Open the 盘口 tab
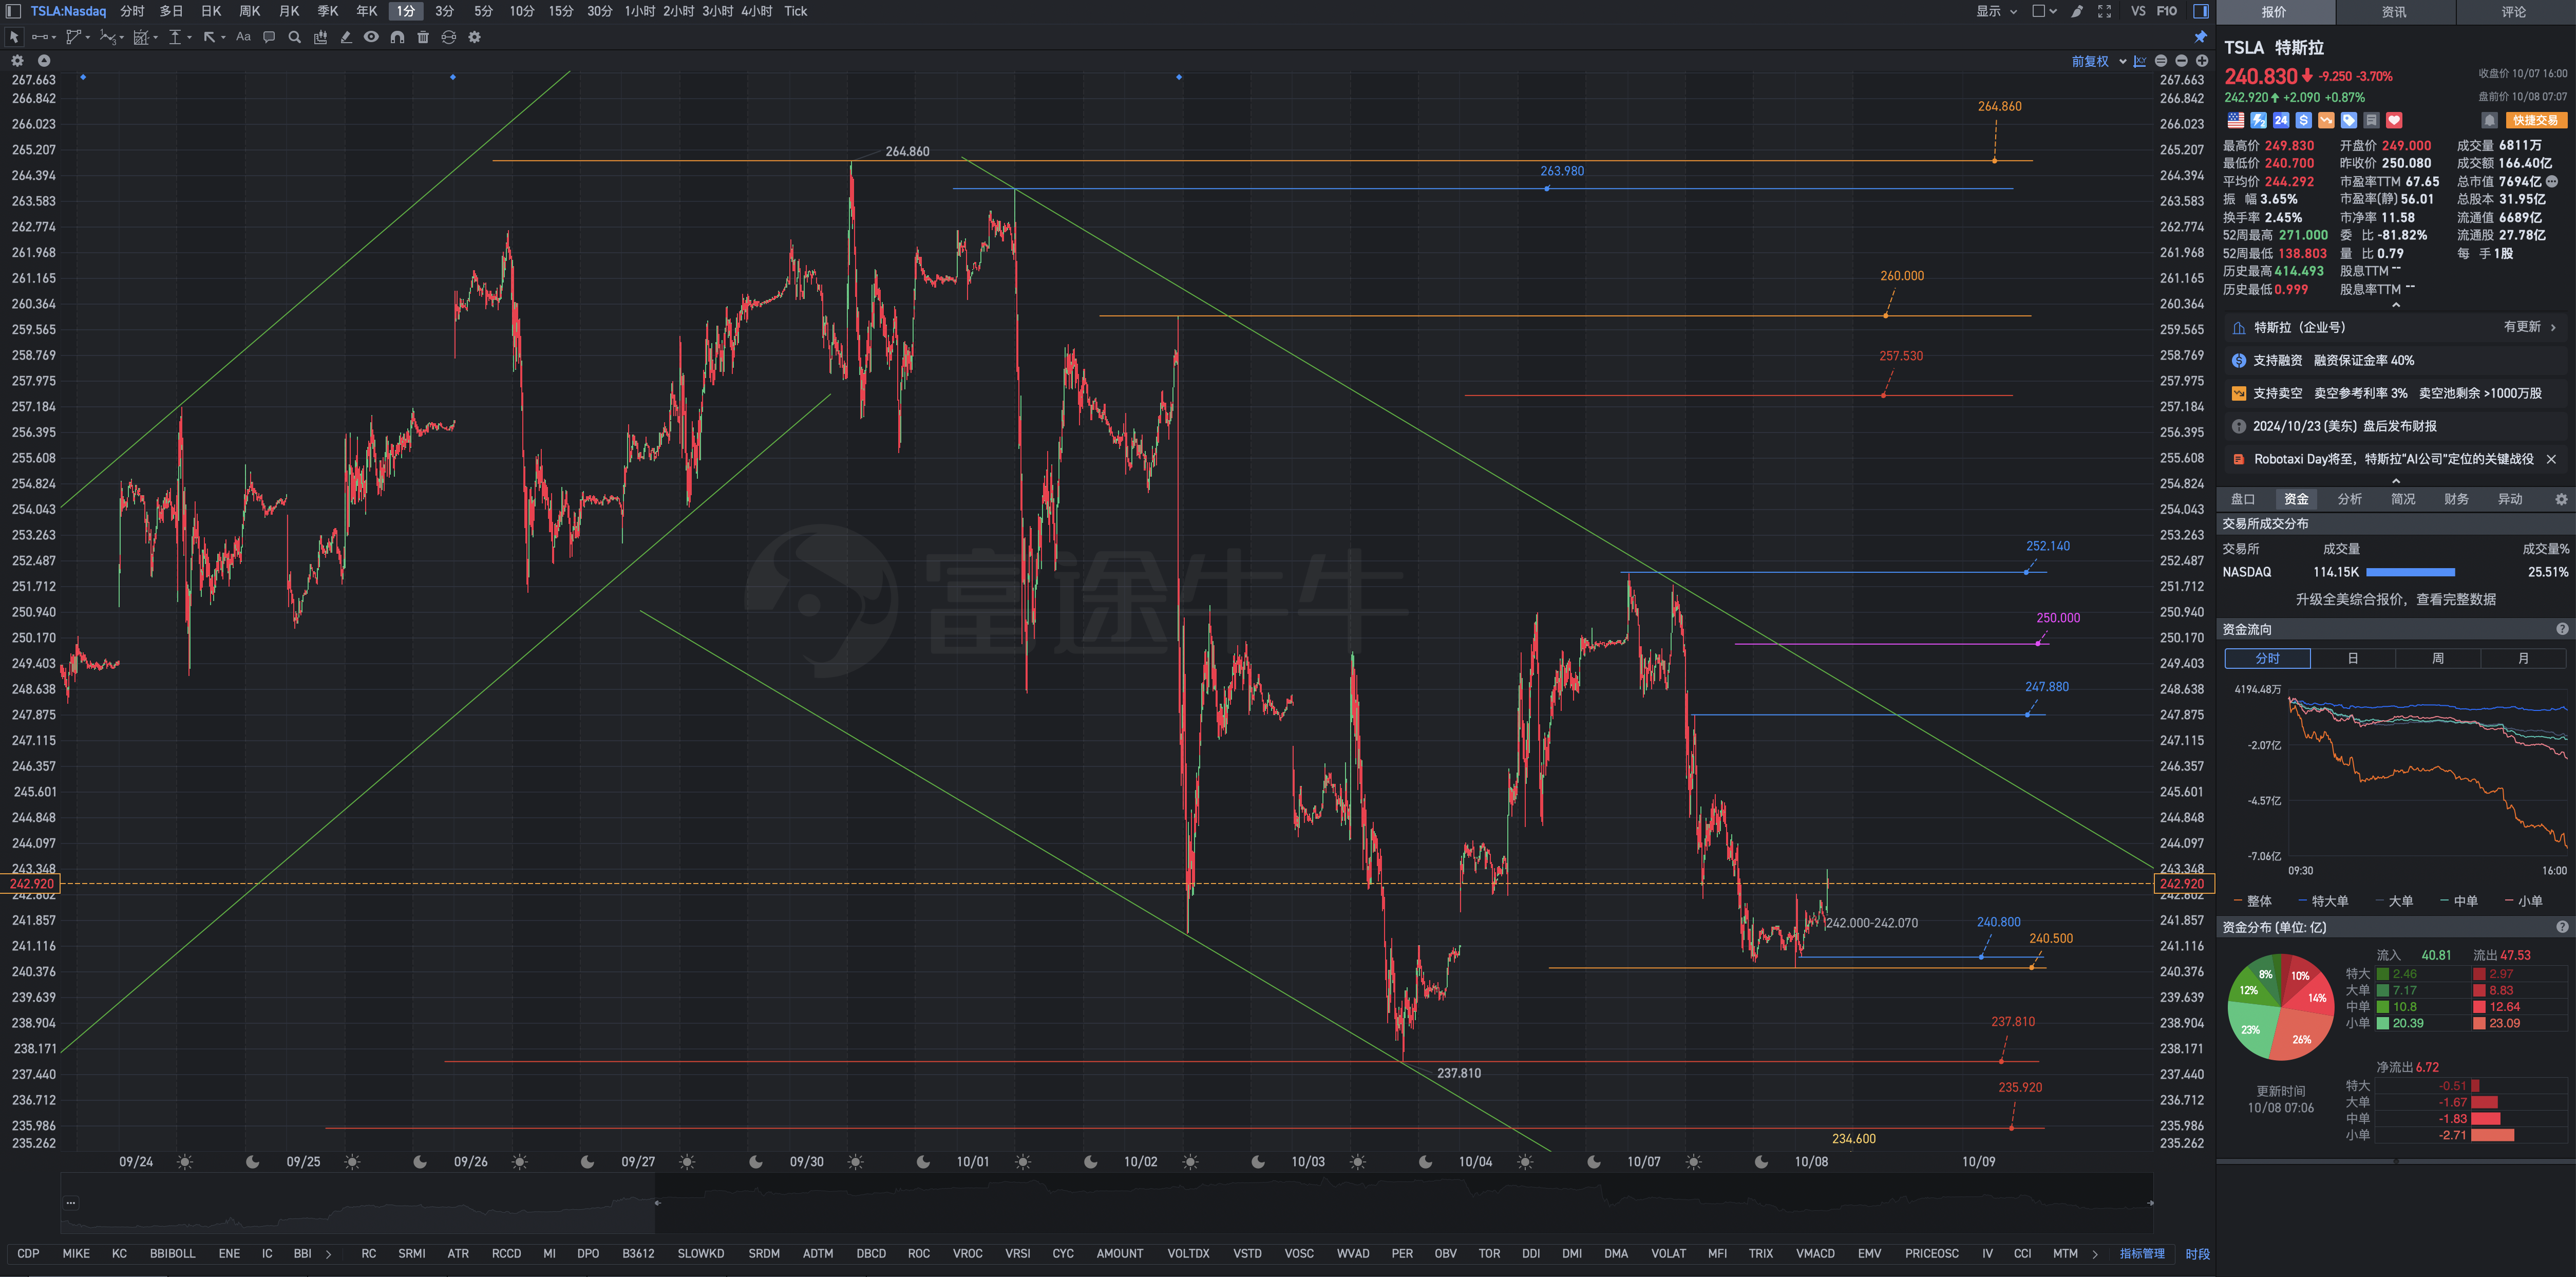 click(2243, 499)
